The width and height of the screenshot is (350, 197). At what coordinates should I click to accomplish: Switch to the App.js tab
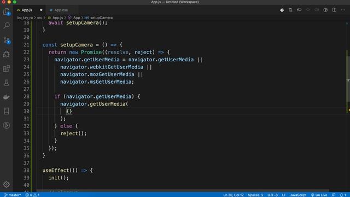27,10
